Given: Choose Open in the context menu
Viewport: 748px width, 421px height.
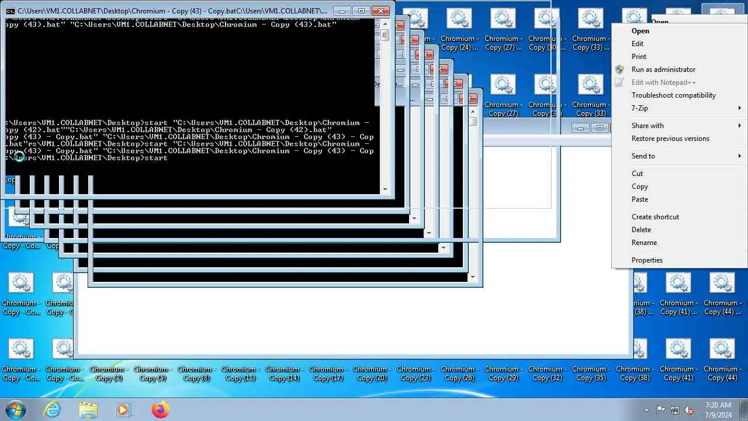Looking at the screenshot, I should [680, 31].
